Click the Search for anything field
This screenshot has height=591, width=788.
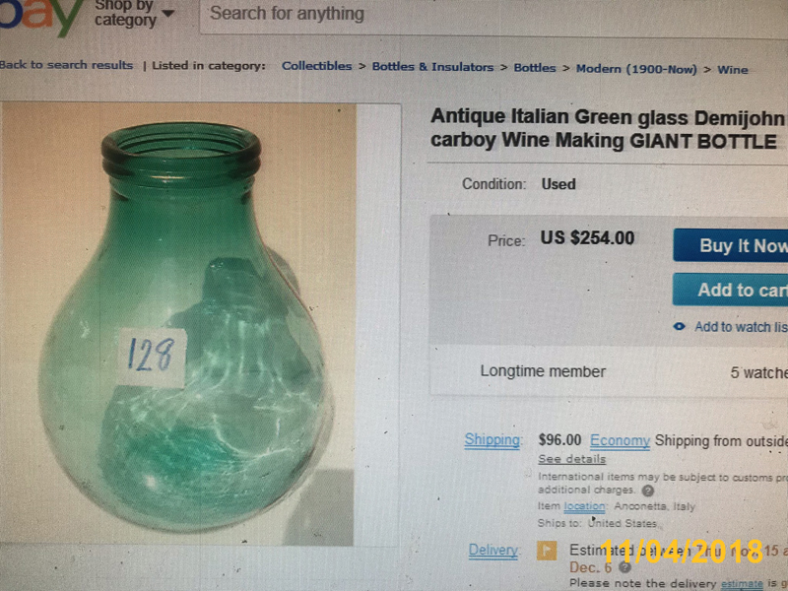tap(493, 15)
